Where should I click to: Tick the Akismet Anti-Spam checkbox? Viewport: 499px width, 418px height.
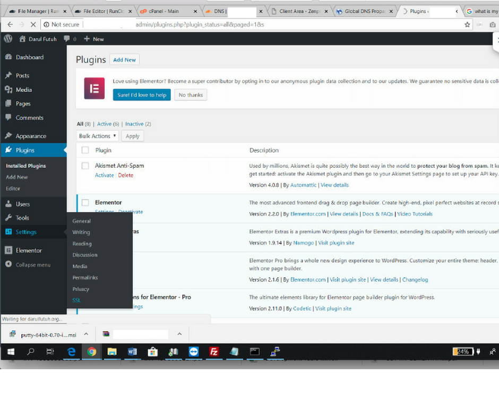click(x=85, y=166)
